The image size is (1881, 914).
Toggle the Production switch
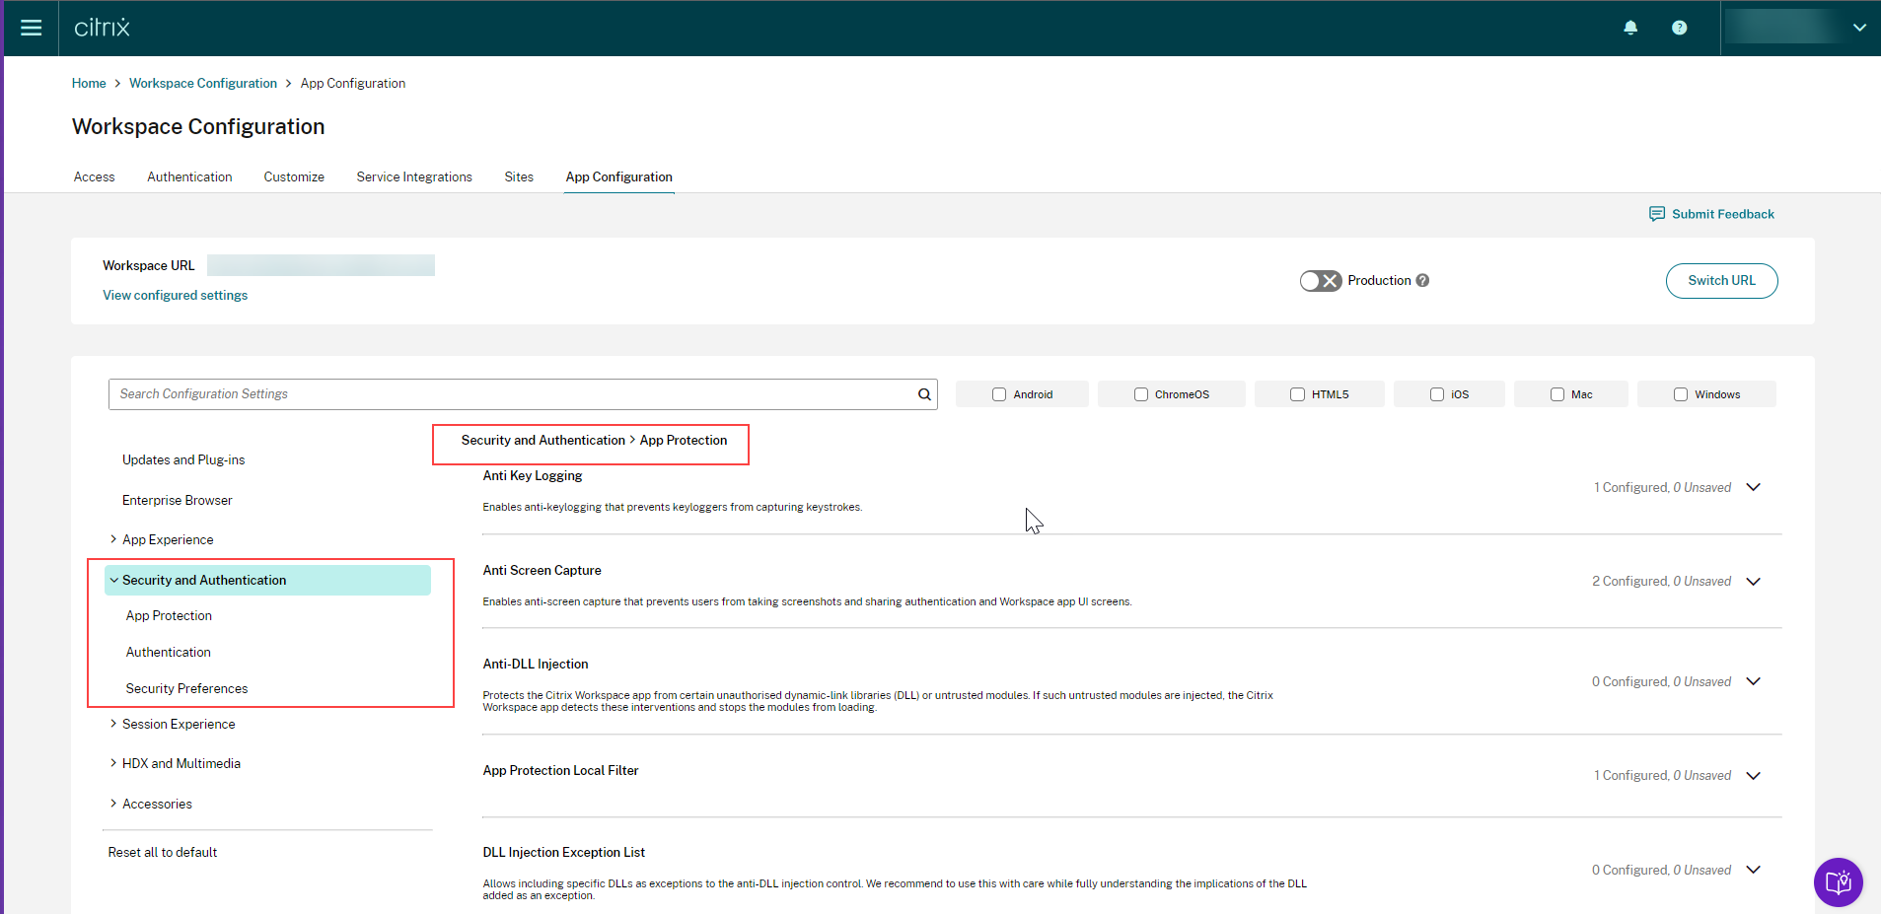[1320, 281]
